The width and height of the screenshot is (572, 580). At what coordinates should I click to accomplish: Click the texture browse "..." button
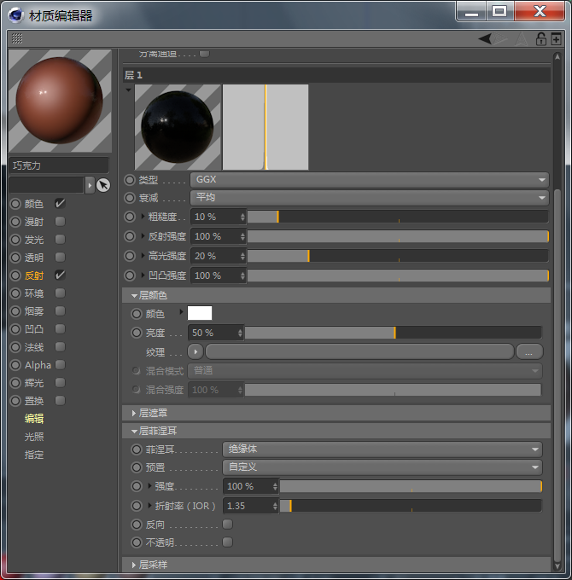[x=528, y=351]
